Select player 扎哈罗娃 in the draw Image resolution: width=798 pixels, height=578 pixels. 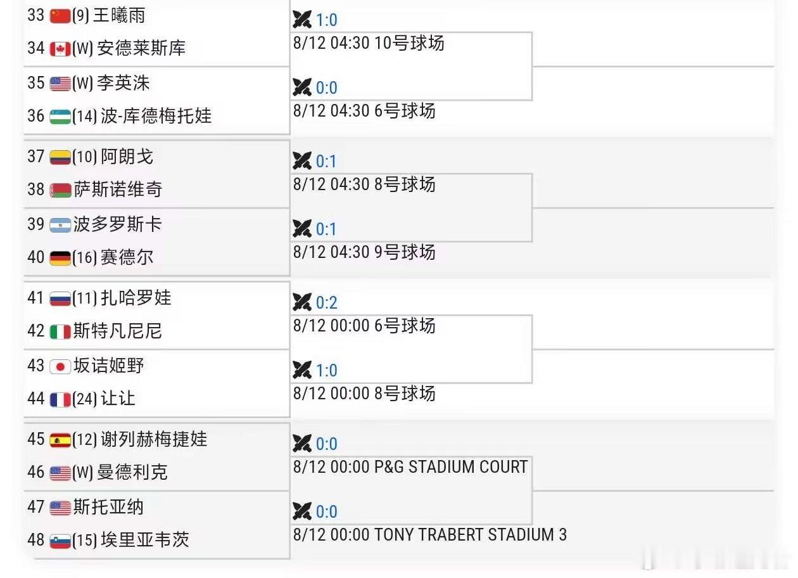point(136,299)
